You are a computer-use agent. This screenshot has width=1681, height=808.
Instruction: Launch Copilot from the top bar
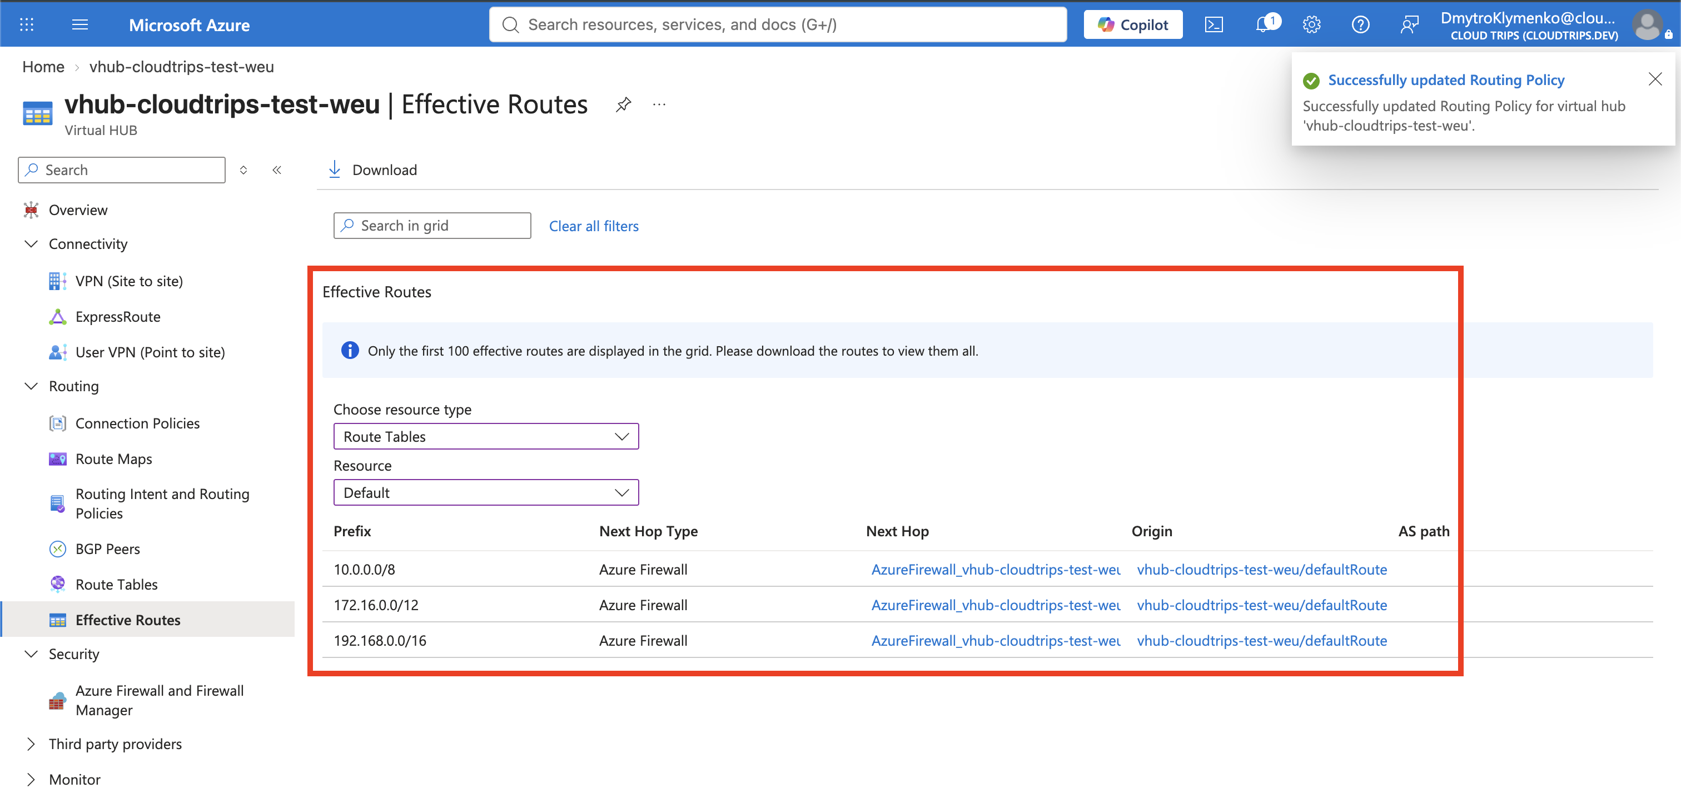(1133, 25)
